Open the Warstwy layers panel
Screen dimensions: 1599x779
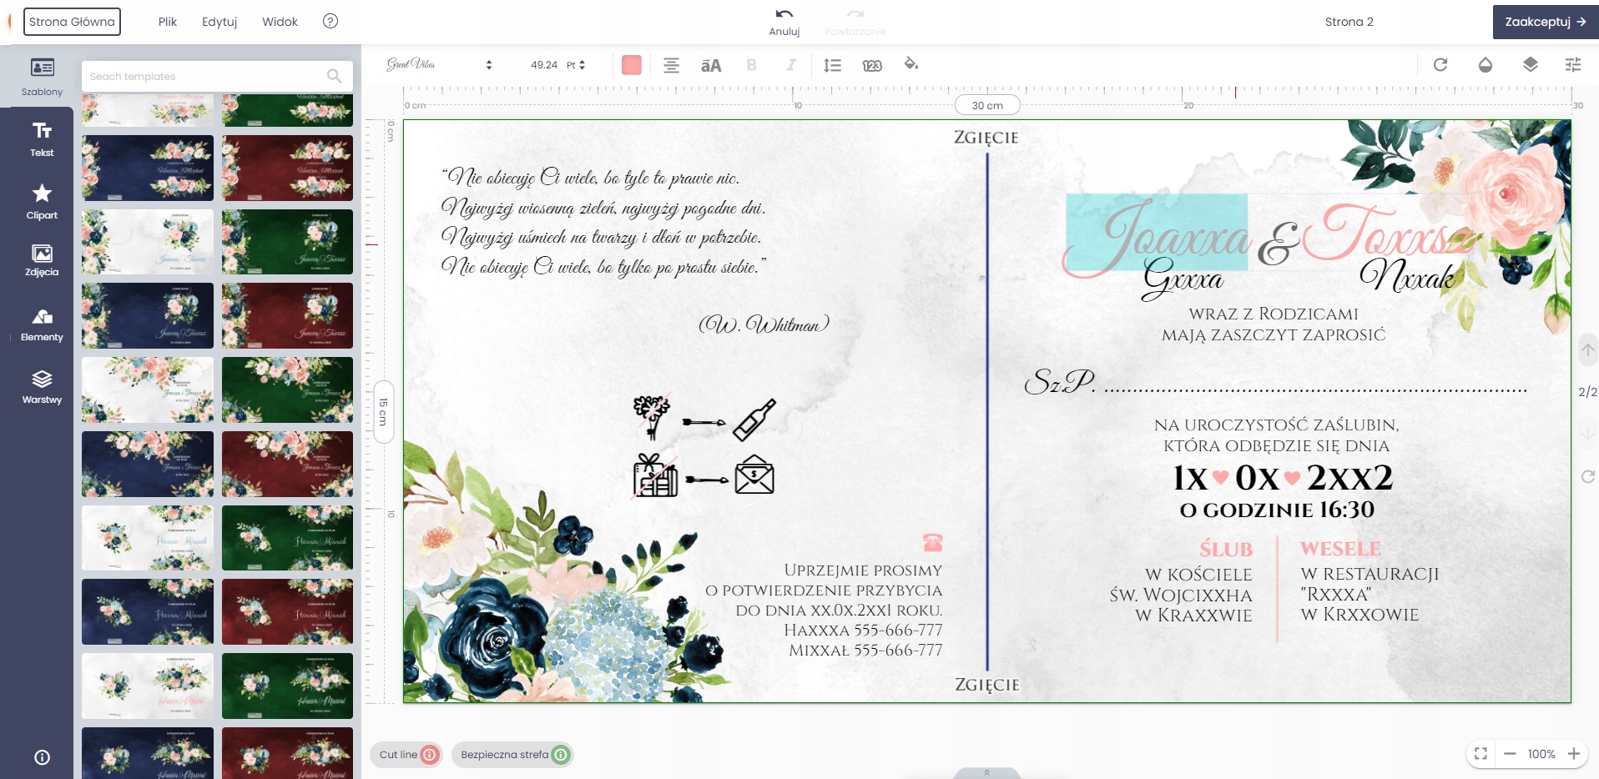click(42, 388)
